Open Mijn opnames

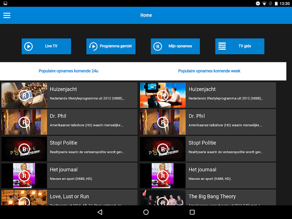[175, 47]
